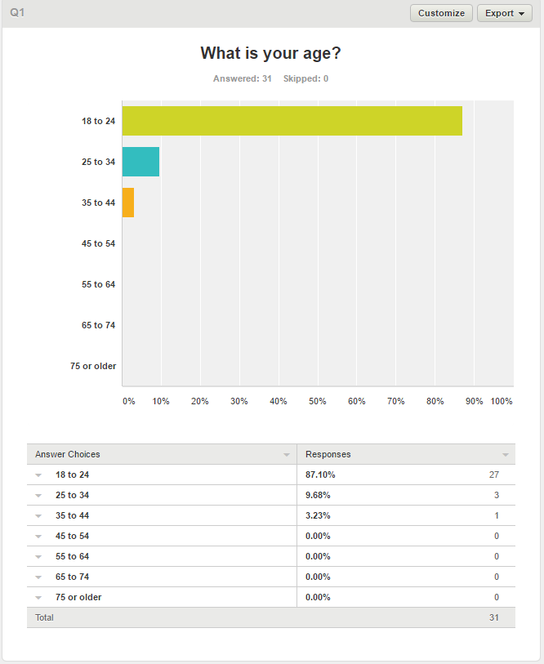Open the Answer Choices column sort arrow

tap(287, 455)
